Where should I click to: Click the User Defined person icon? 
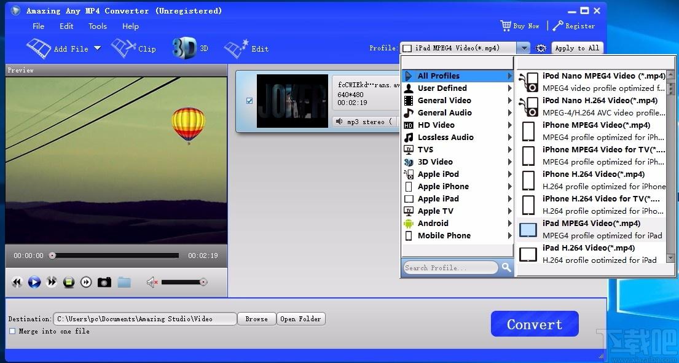409,88
